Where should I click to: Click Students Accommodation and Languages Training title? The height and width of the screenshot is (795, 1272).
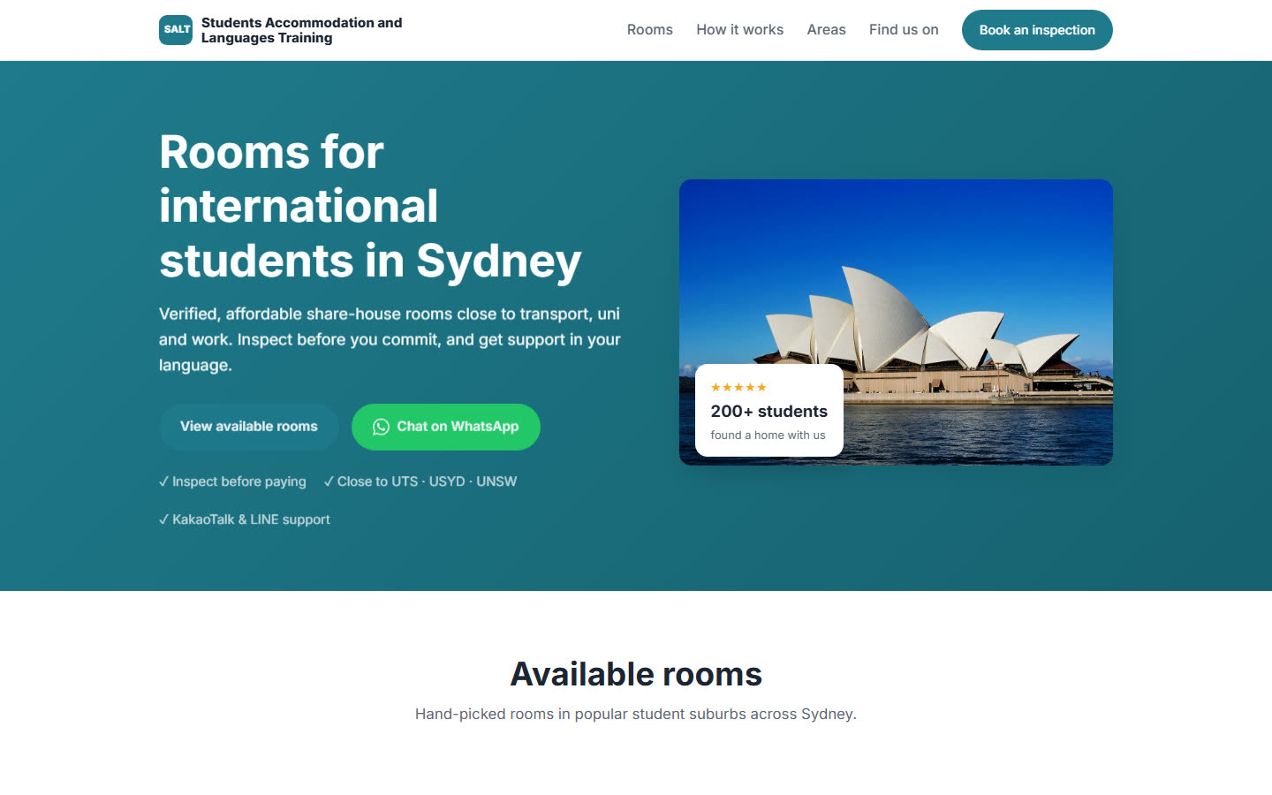301,30
